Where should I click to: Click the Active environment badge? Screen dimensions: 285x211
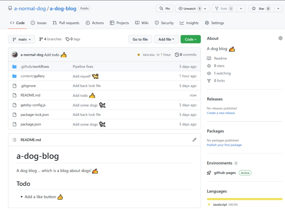(245, 173)
